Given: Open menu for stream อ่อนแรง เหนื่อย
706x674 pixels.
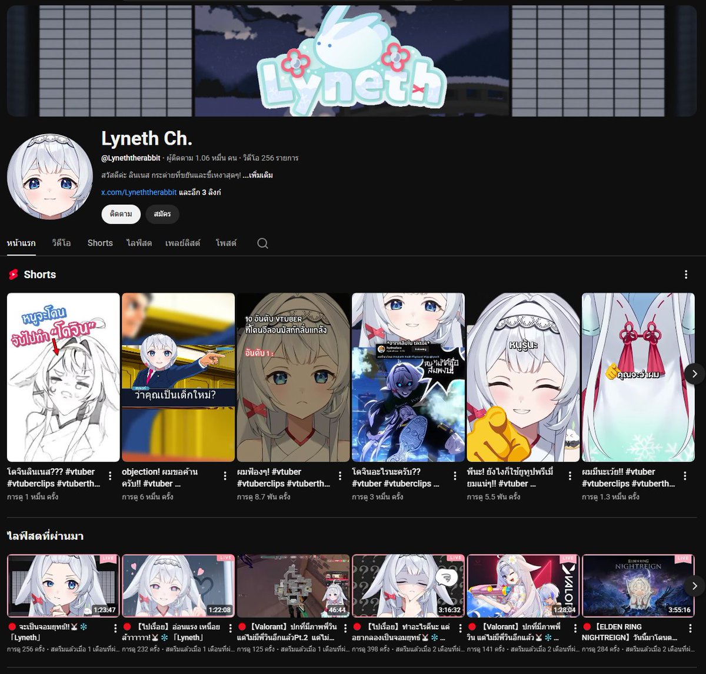Looking at the screenshot, I should click(230, 629).
